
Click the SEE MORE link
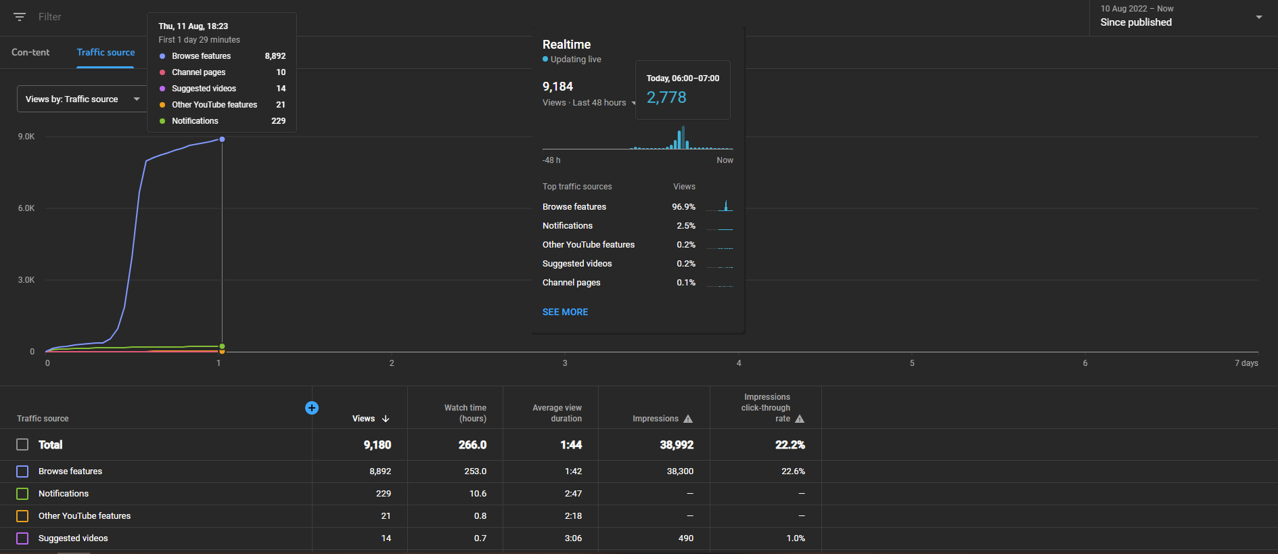point(565,312)
